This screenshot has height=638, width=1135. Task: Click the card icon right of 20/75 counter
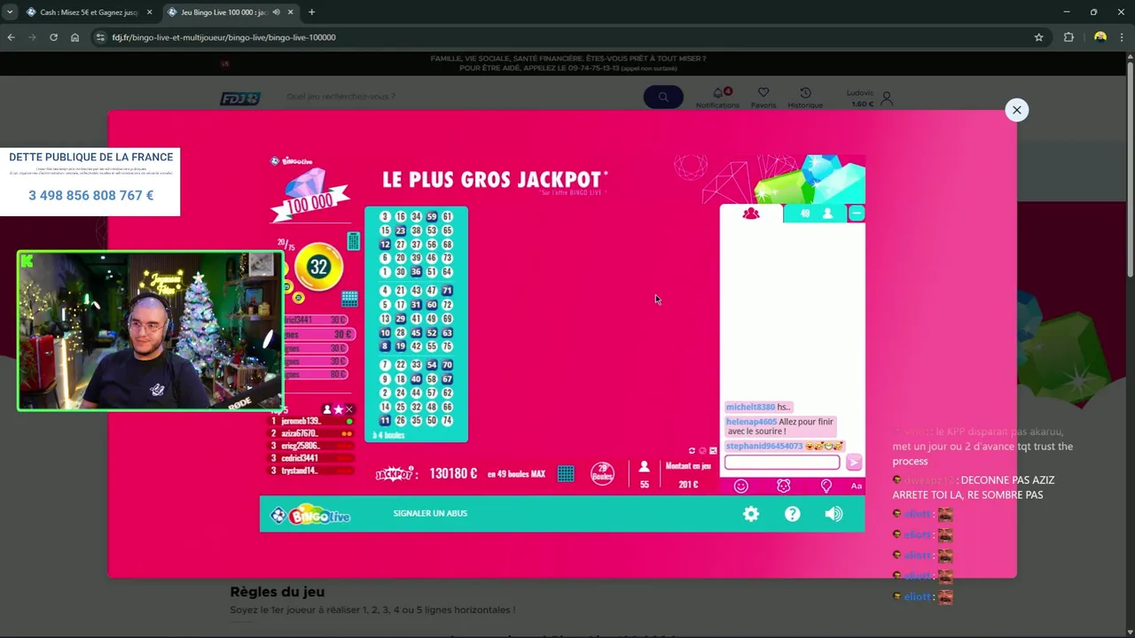pyautogui.click(x=354, y=241)
